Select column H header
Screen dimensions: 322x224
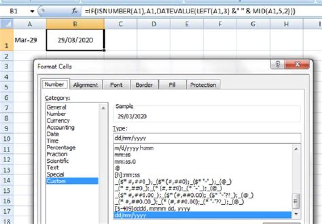point(287,24)
